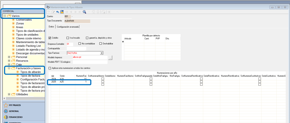Open the Tipo Factura dropdown
The height and width of the screenshot is (123, 290).
pyautogui.click(x=101, y=53)
